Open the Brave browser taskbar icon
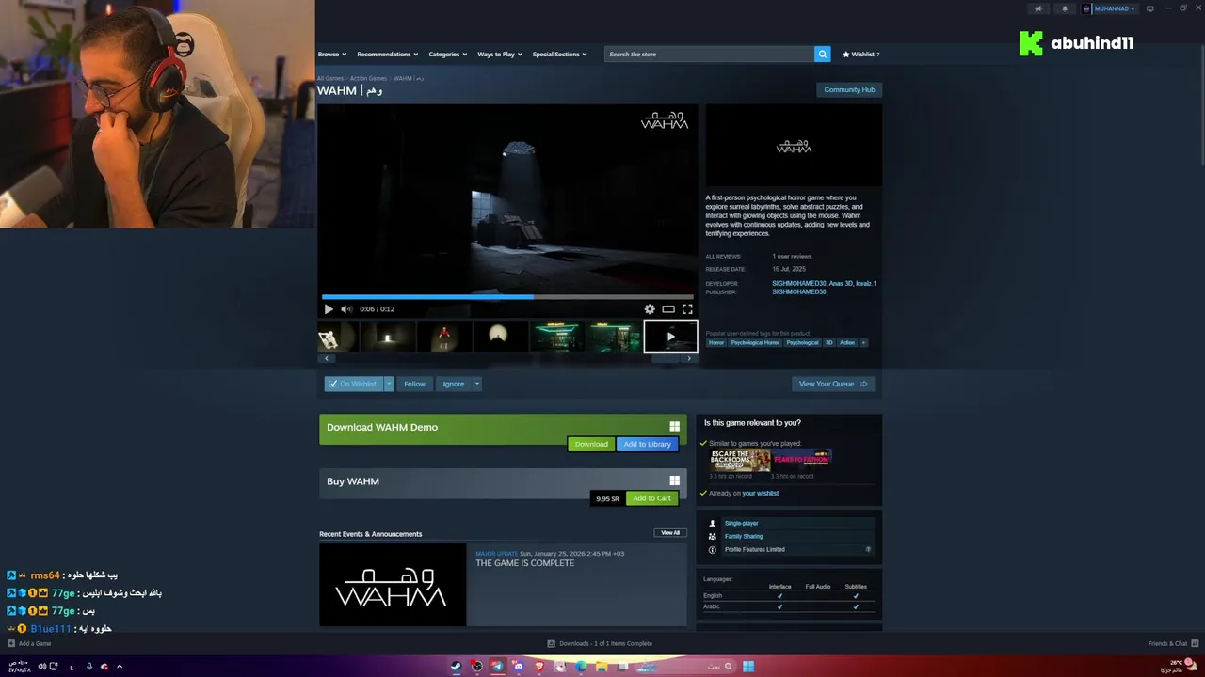Image resolution: width=1205 pixels, height=677 pixels. (x=538, y=667)
